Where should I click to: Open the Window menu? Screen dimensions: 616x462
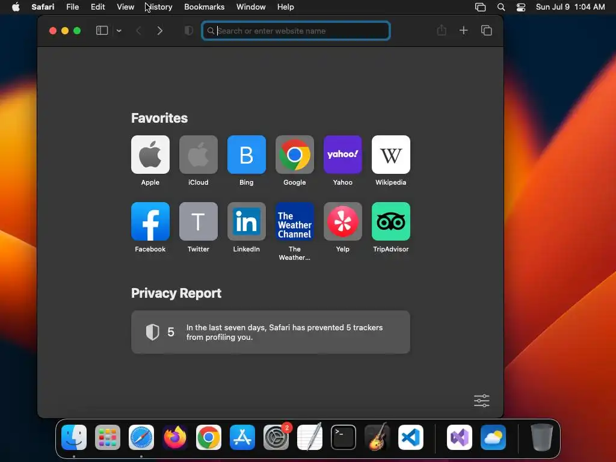tap(251, 7)
